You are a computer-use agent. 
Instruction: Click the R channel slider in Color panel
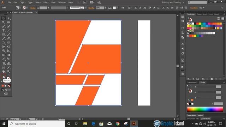coord(206,87)
